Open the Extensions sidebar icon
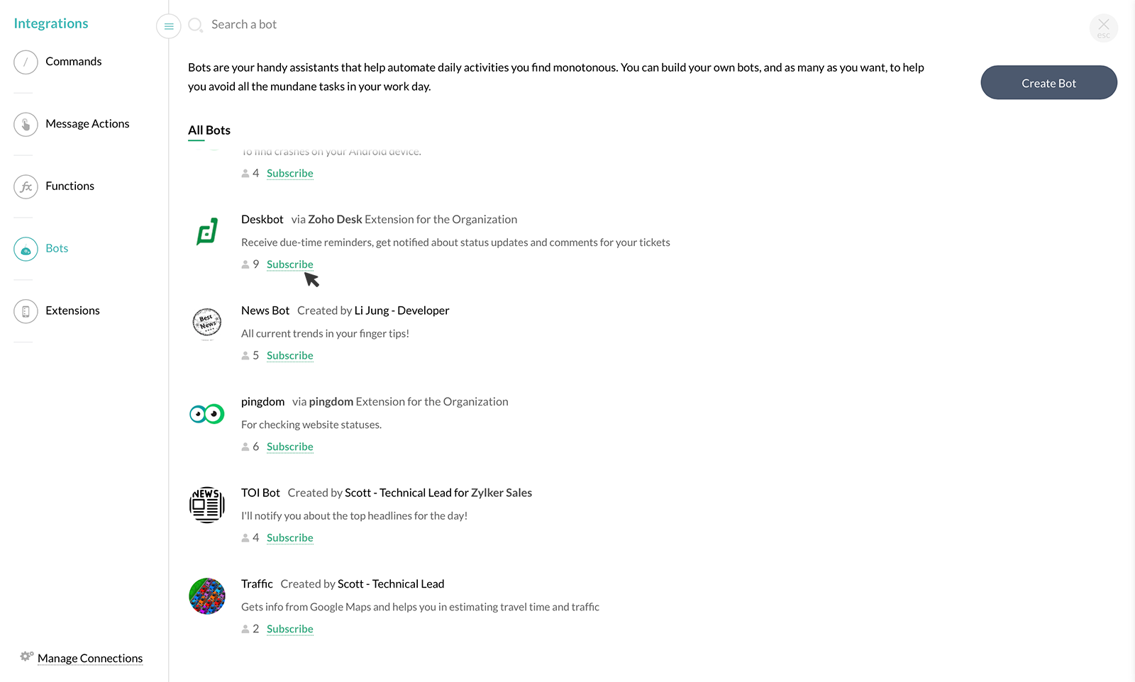Screen dimensions: 1135x682 click(26, 311)
